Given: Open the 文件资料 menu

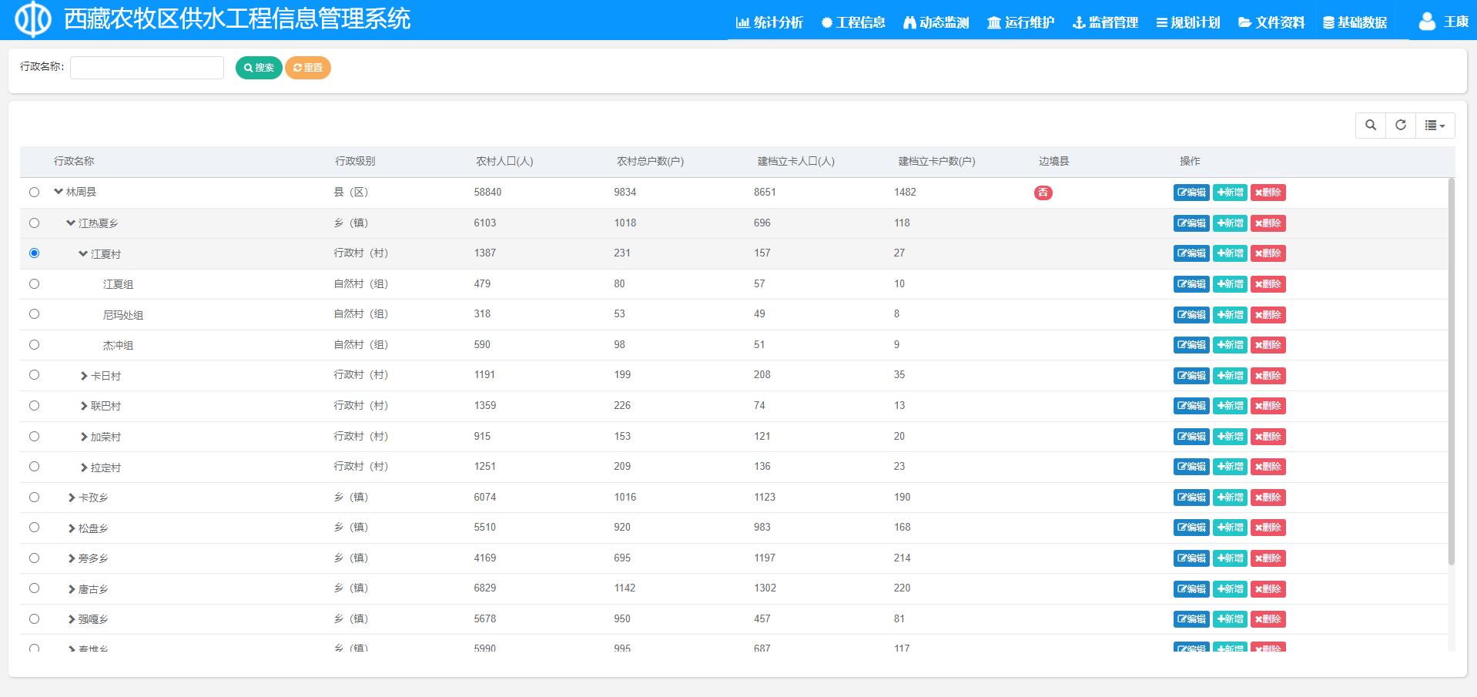Looking at the screenshot, I should click(x=1271, y=22).
